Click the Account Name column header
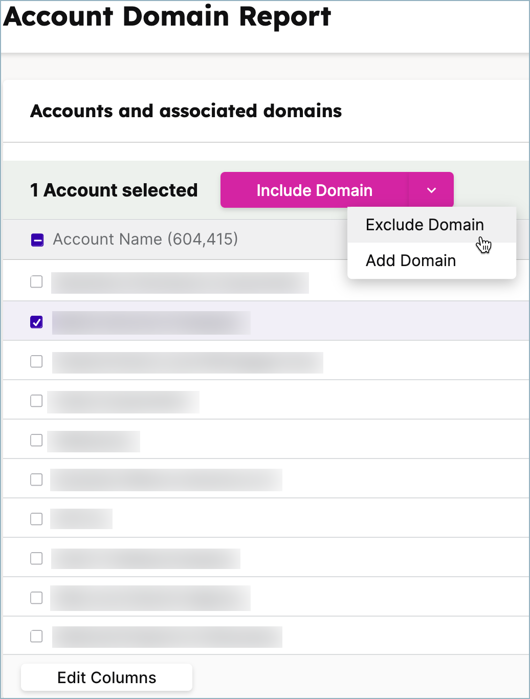Viewport: 530px width, 699px height. coord(145,239)
